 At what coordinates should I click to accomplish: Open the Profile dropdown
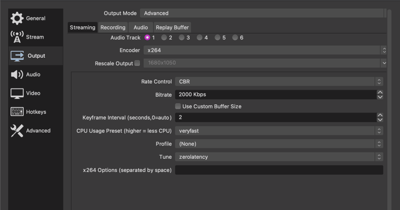click(279, 144)
